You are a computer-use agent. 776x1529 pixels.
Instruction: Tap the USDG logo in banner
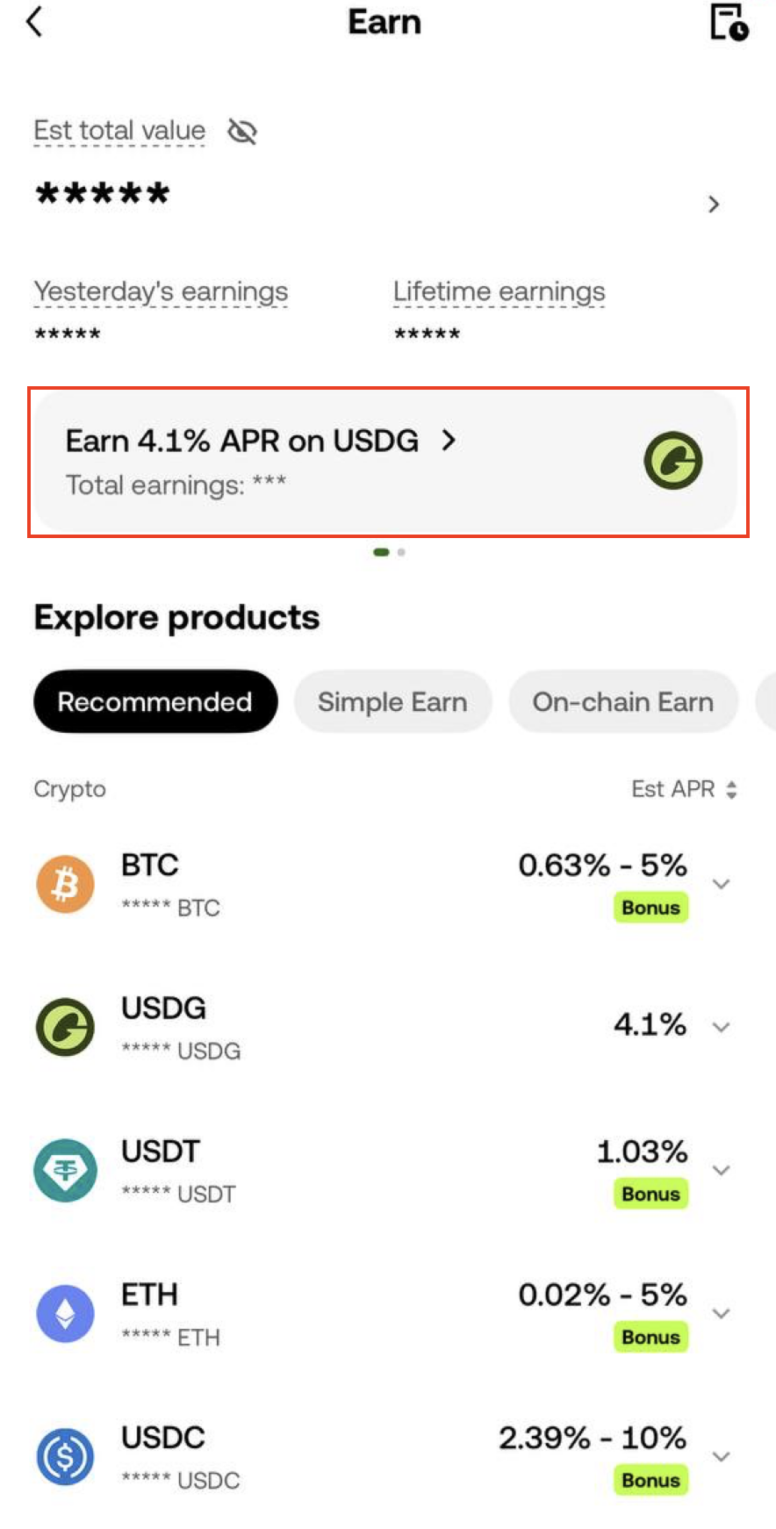click(x=673, y=461)
